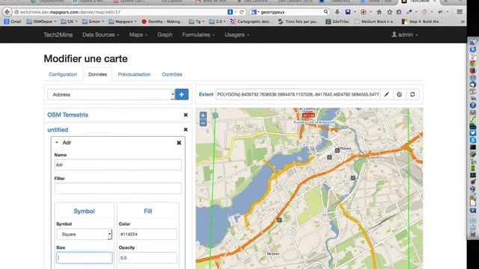Click the user icon beside admin
Screen dimensions: 479x269
394,34
